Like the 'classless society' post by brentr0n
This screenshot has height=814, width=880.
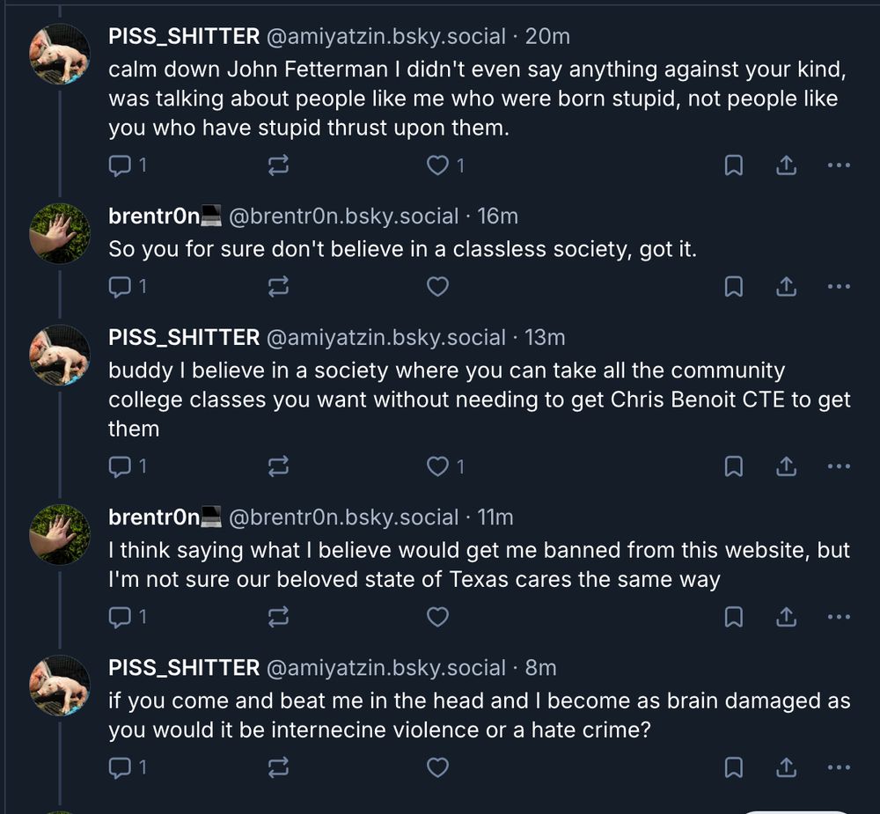[437, 286]
